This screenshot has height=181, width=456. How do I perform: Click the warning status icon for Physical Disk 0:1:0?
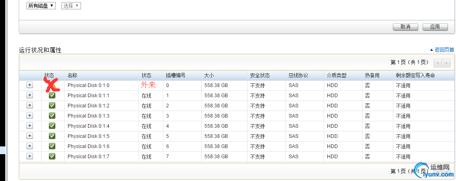(52, 85)
